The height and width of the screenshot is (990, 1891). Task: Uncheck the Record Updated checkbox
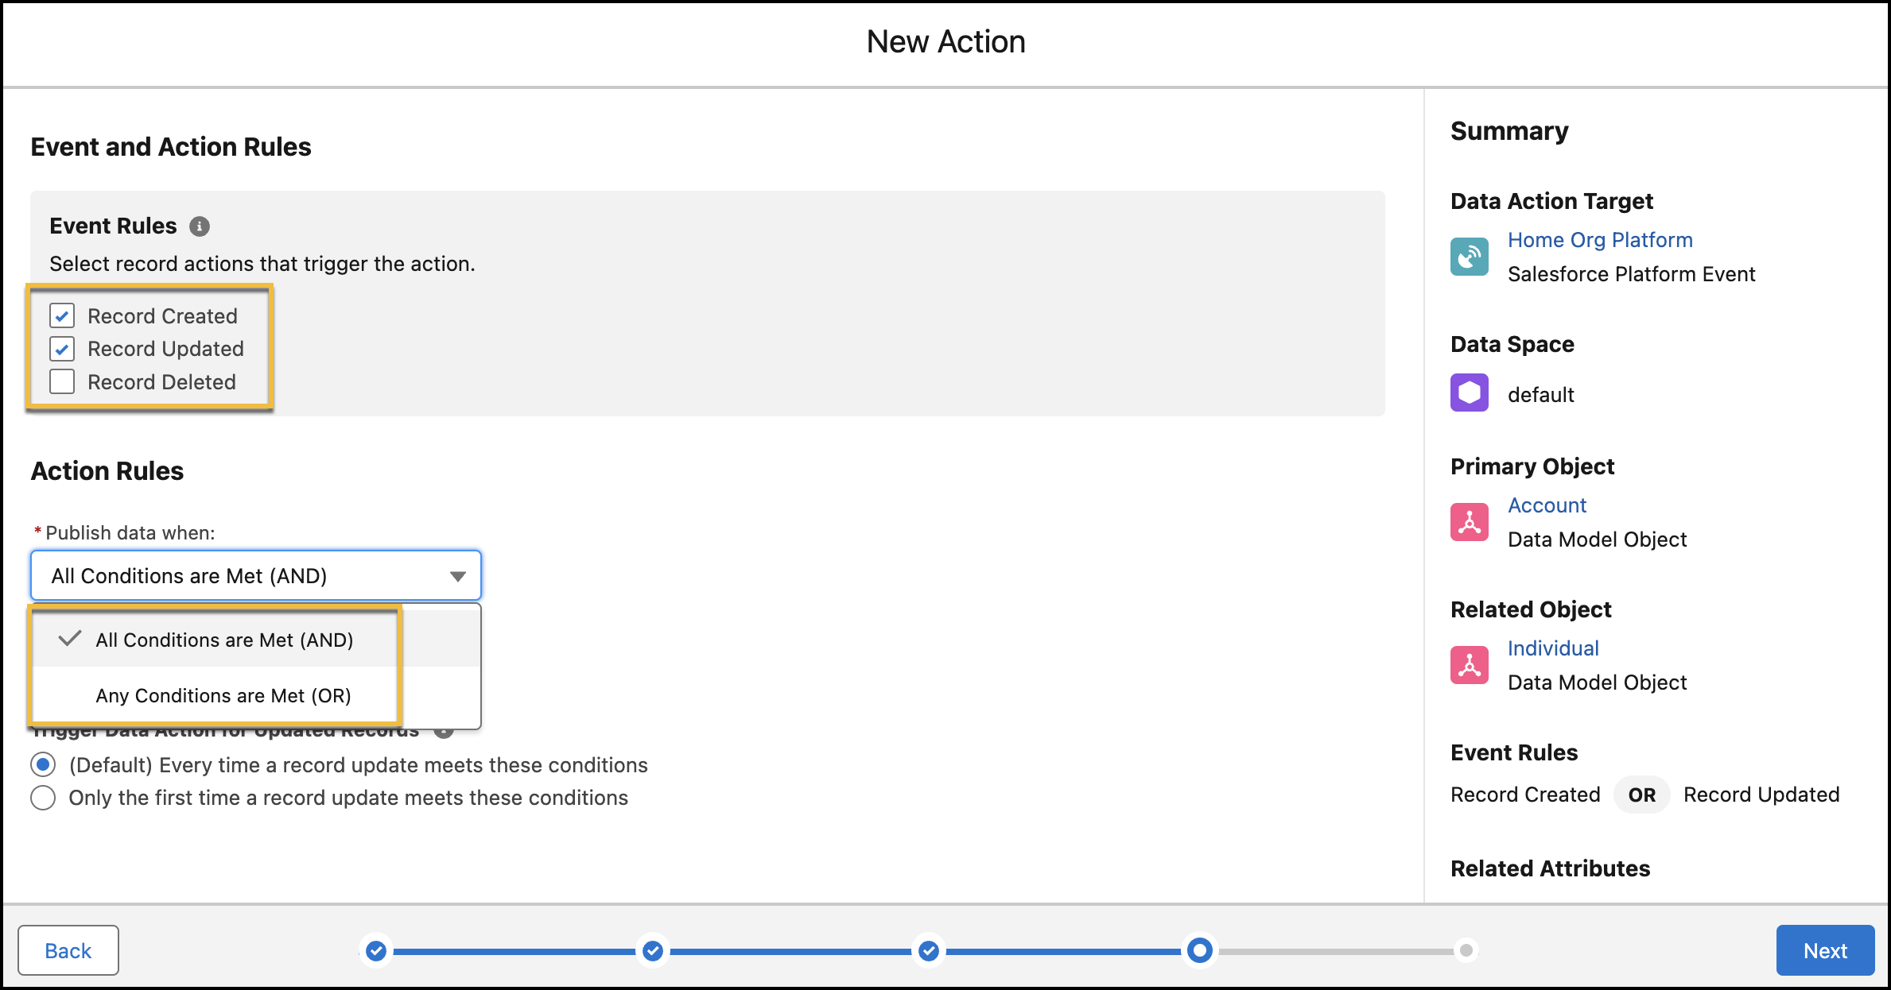(x=62, y=349)
